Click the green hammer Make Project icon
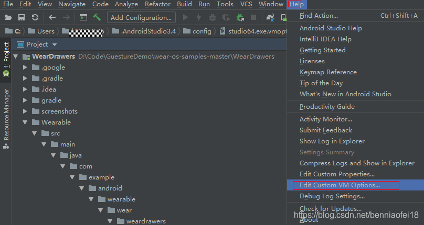The image size is (424, 225). pyautogui.click(x=97, y=17)
